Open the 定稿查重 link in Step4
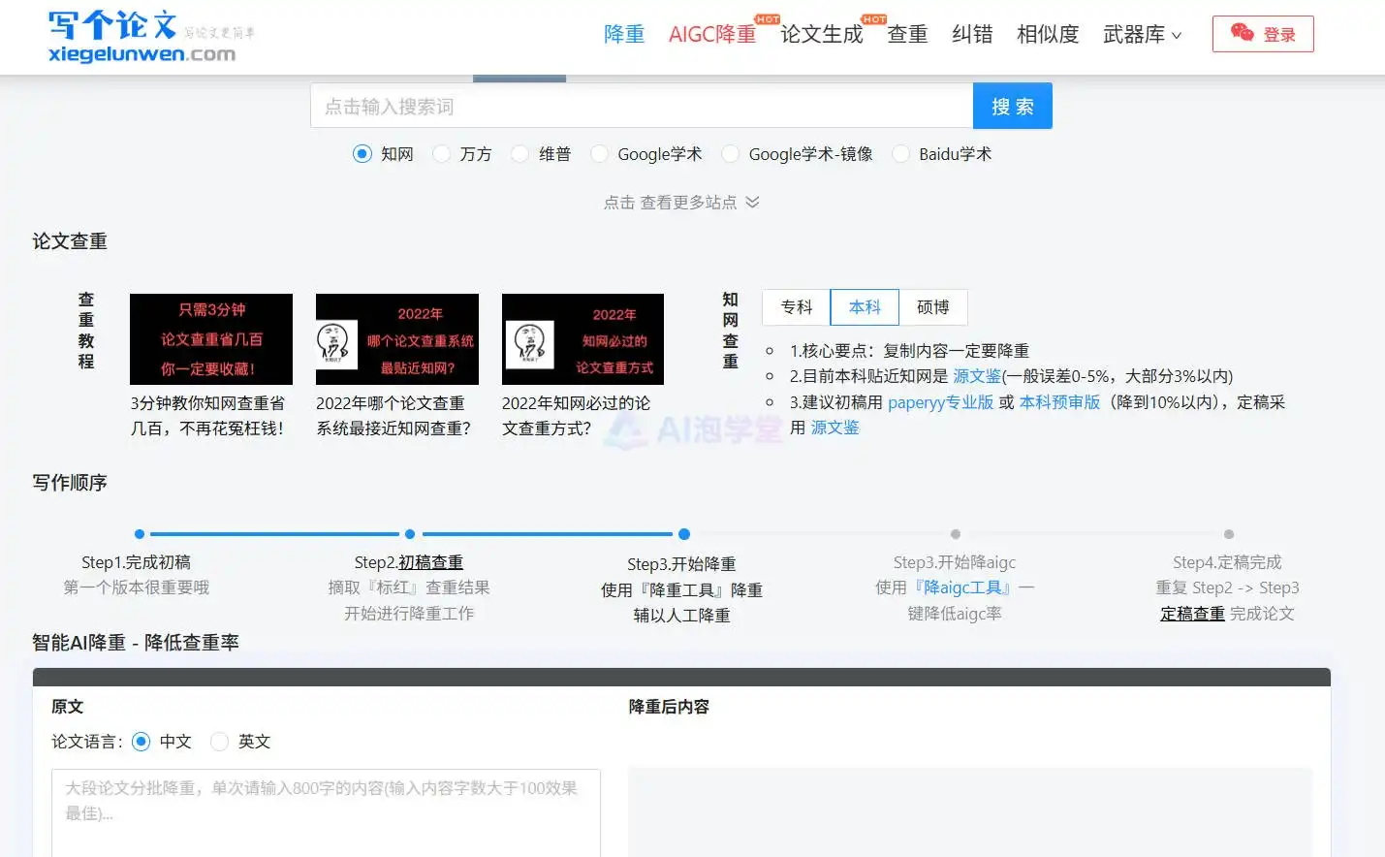Viewport: 1385px width, 857px height. click(x=1192, y=614)
